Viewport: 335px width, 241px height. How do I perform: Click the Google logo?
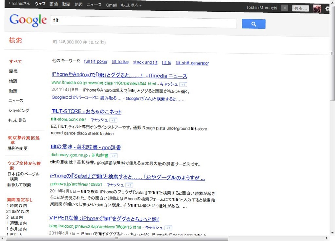point(28,20)
